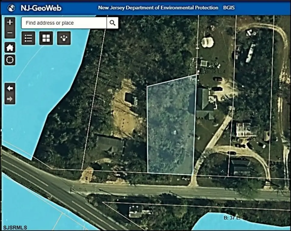Open the share widget icon
Screen dimensions: 291x231
[x=64, y=38]
